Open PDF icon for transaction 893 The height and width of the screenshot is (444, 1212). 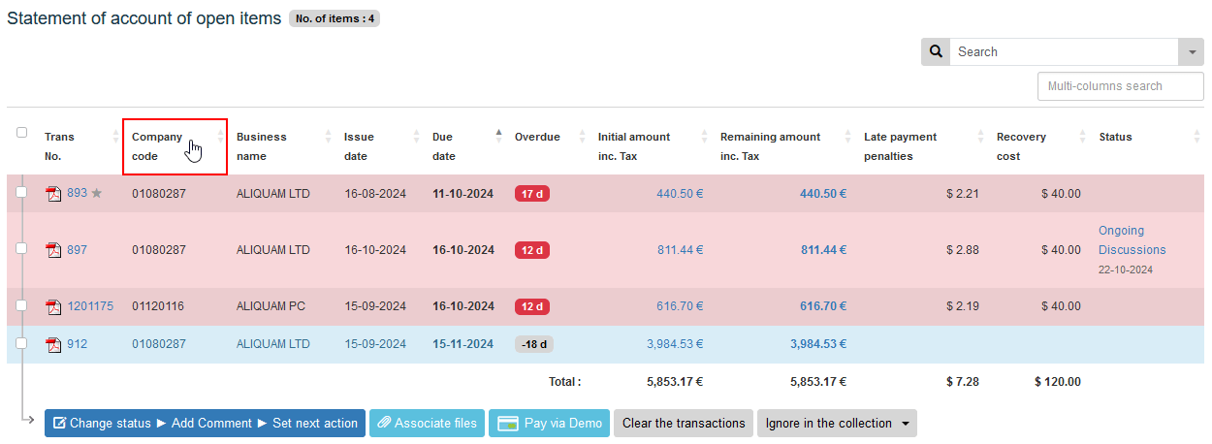[x=54, y=194]
